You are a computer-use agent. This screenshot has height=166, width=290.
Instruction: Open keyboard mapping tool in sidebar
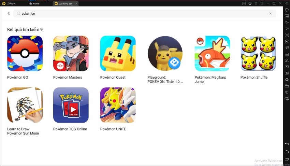click(287, 16)
